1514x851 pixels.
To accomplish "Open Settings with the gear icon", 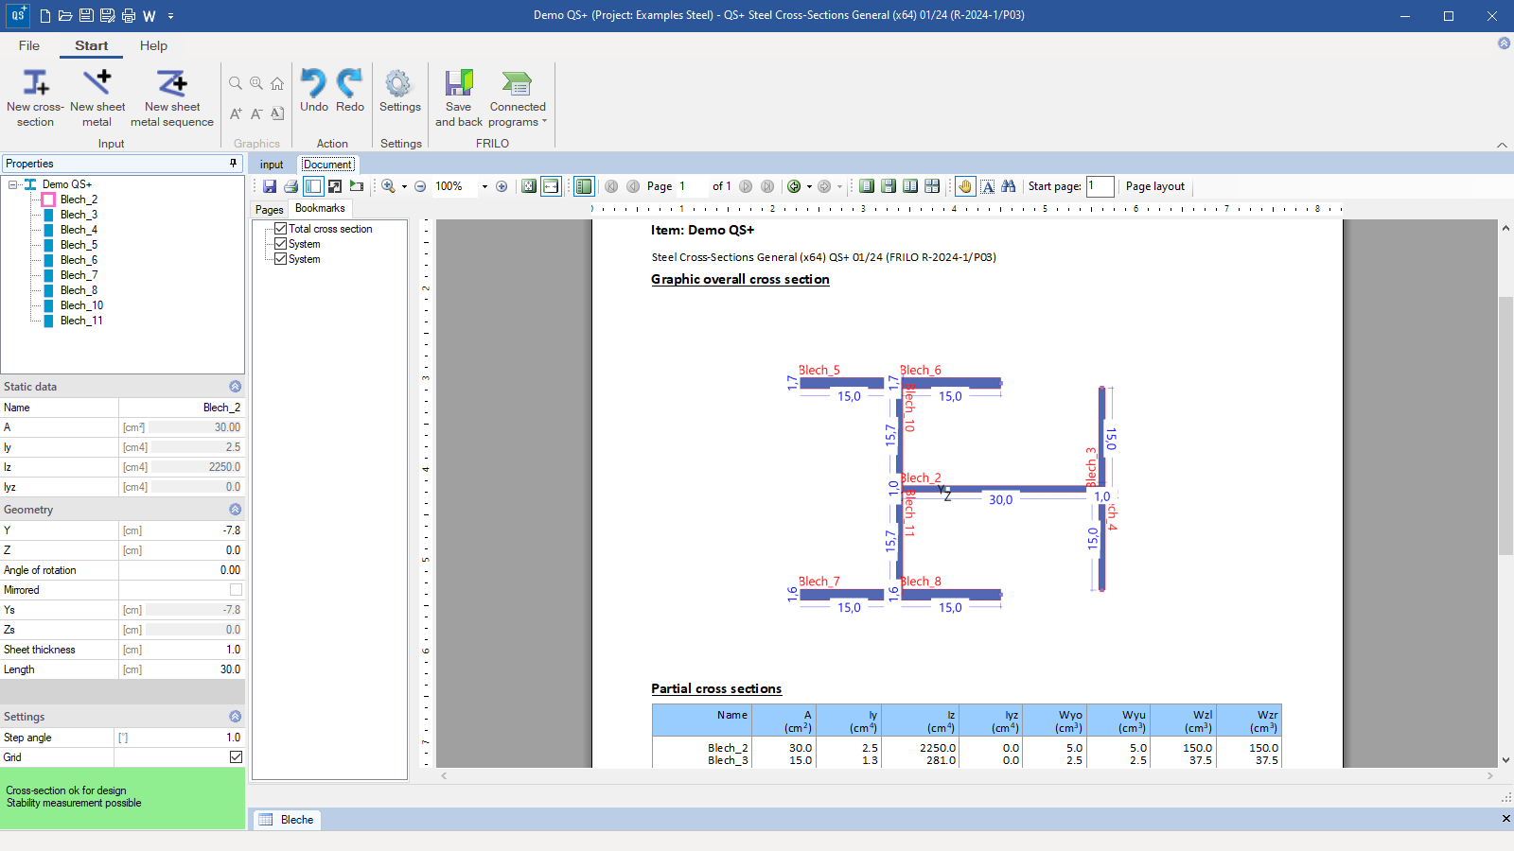I will coord(399,84).
